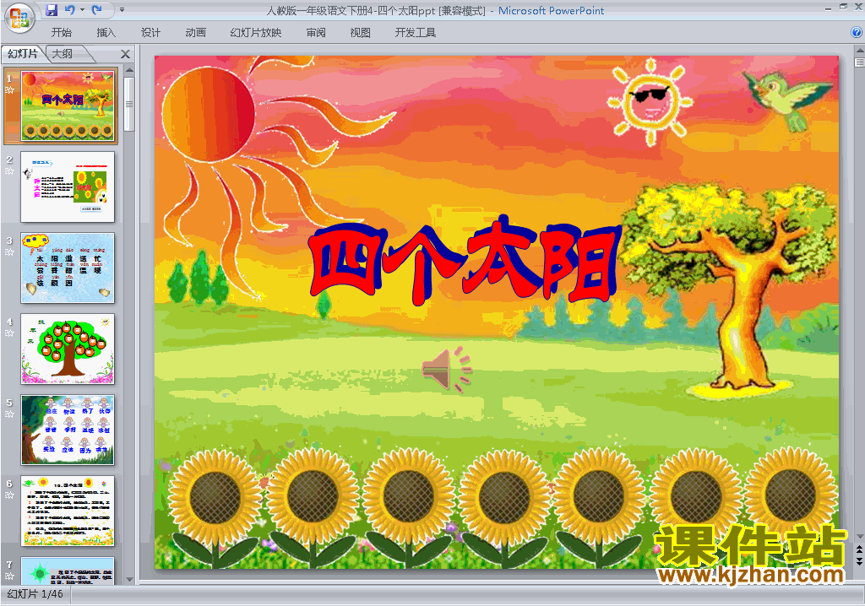Viewport: 865px width, 606px height.
Task: Open the 设计 ribbon tab
Action: (x=150, y=33)
